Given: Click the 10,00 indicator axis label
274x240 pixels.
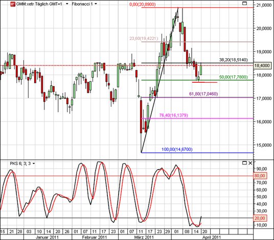Looking at the screenshot, I should click(x=261, y=225).
